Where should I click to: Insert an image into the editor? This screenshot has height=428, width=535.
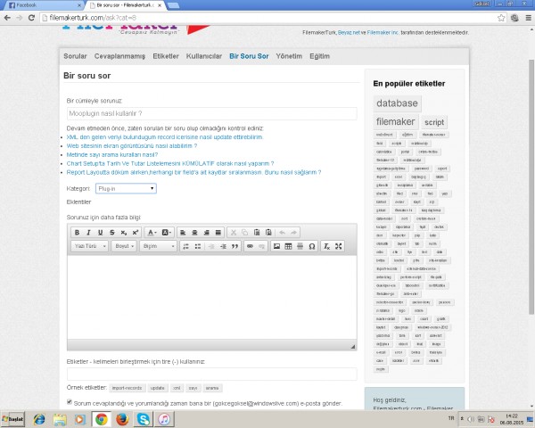276,246
